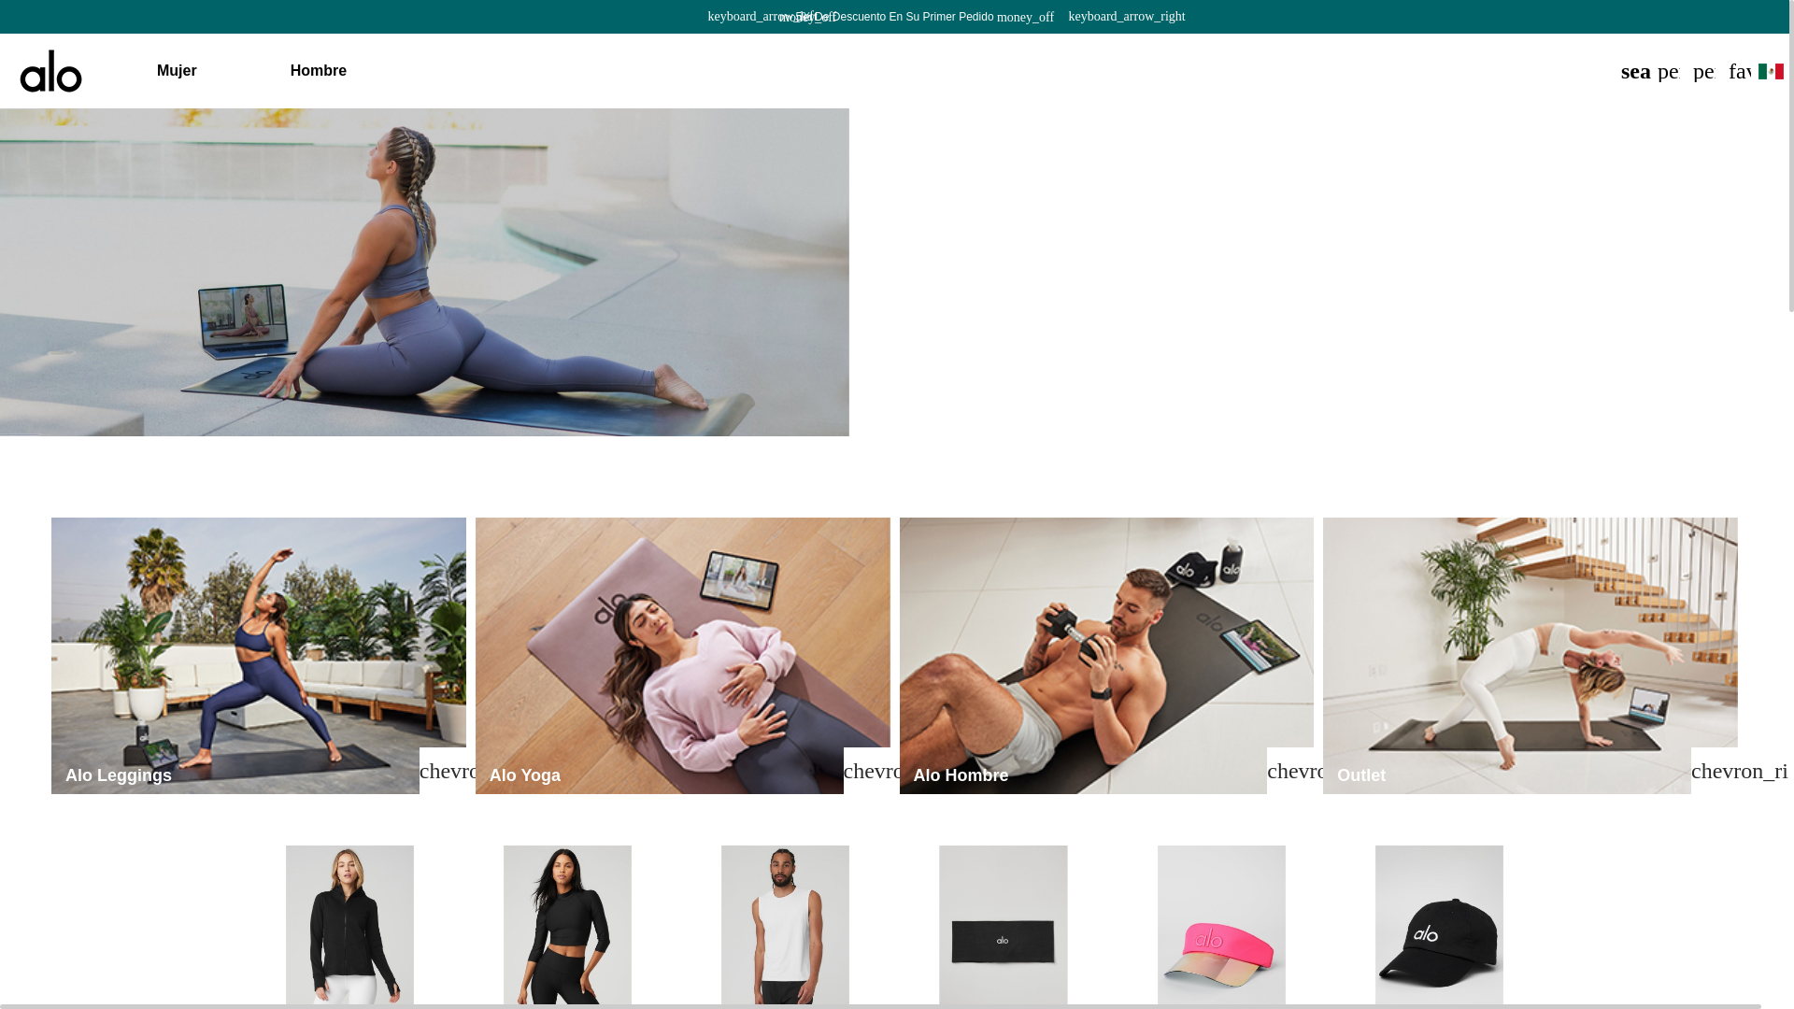Viewport: 1794px width, 1009px height.
Task: Open the search icon in header
Action: click(x=1635, y=71)
